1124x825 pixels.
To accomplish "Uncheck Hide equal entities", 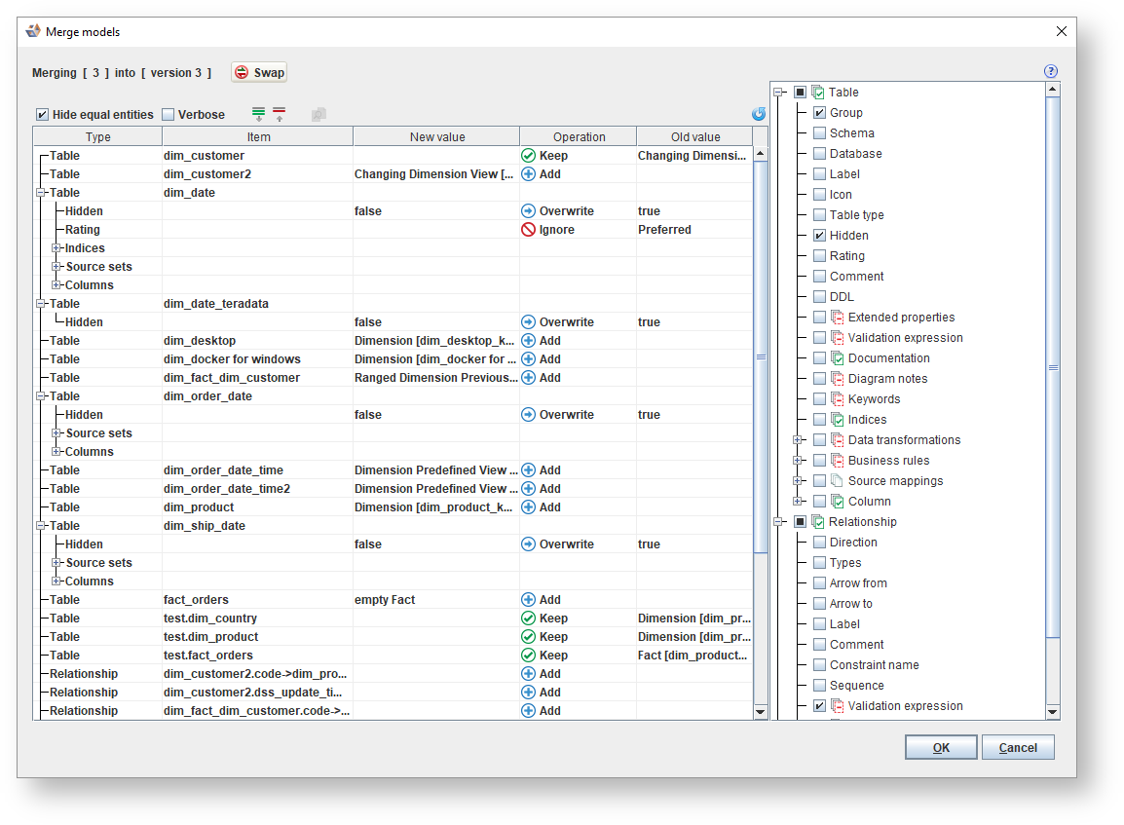I will pos(42,115).
